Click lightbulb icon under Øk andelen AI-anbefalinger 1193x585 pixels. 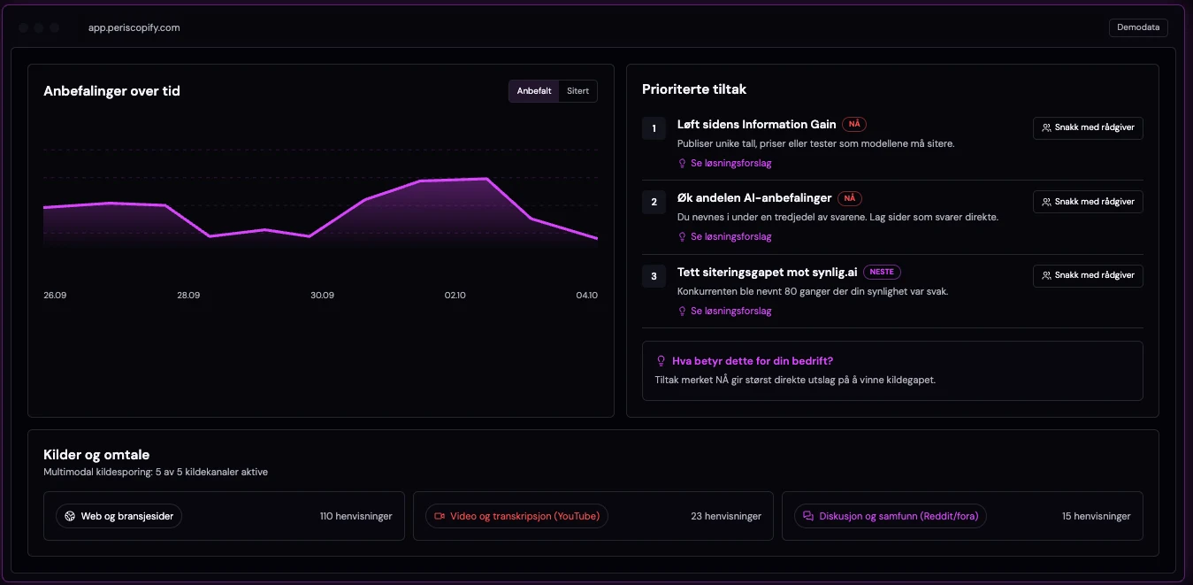click(x=682, y=237)
